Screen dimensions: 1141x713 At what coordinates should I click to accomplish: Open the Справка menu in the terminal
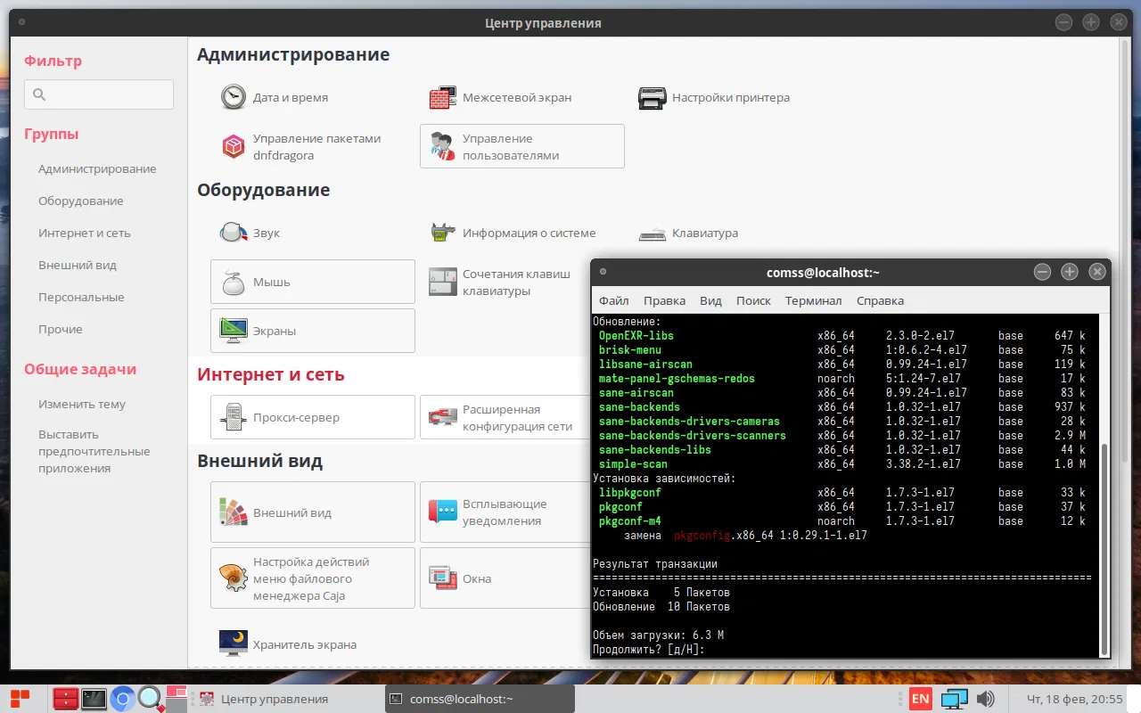click(x=880, y=300)
